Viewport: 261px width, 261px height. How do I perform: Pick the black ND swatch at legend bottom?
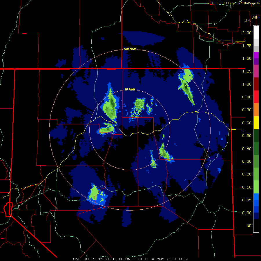(x=256, y=226)
